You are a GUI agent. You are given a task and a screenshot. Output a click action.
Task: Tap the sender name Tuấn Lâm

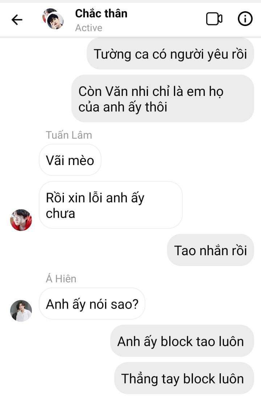coord(69,135)
